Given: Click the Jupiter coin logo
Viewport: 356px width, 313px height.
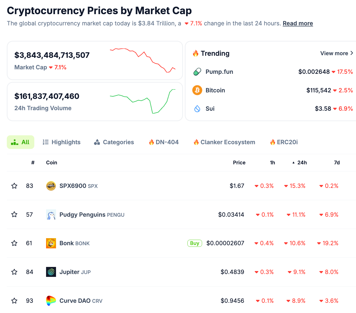Looking at the screenshot, I should (51, 272).
